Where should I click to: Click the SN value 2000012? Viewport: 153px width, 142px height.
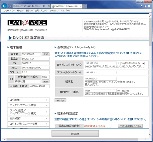[x=36, y=63]
